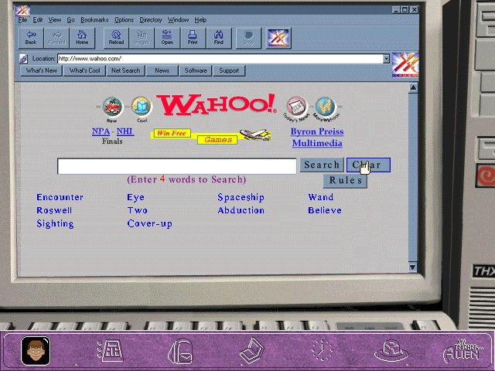This screenshot has width=495, height=371.
Task: Click the Find binoculars icon
Action: [218, 38]
